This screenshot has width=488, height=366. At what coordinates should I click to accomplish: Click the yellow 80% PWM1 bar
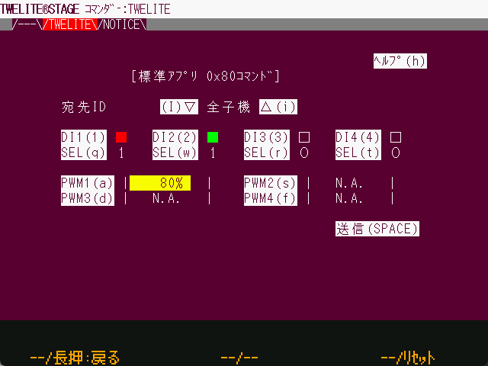tap(160, 183)
